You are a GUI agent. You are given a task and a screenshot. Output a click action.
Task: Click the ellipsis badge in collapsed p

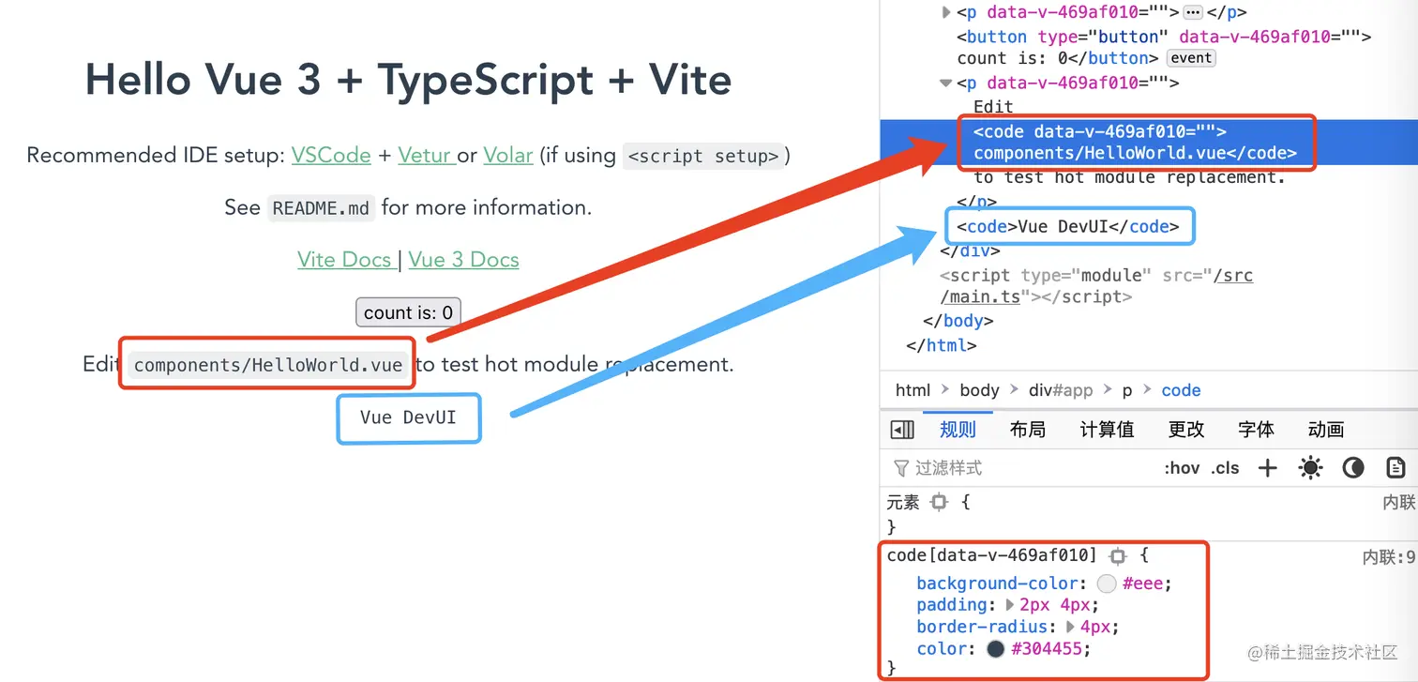click(x=1193, y=12)
